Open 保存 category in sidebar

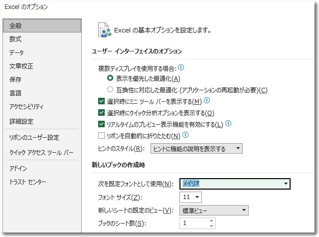point(42,79)
